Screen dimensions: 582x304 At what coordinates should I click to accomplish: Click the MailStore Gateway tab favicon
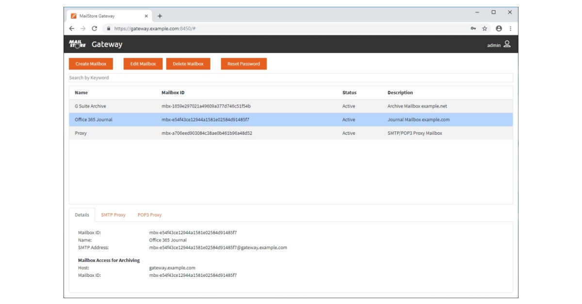74,16
